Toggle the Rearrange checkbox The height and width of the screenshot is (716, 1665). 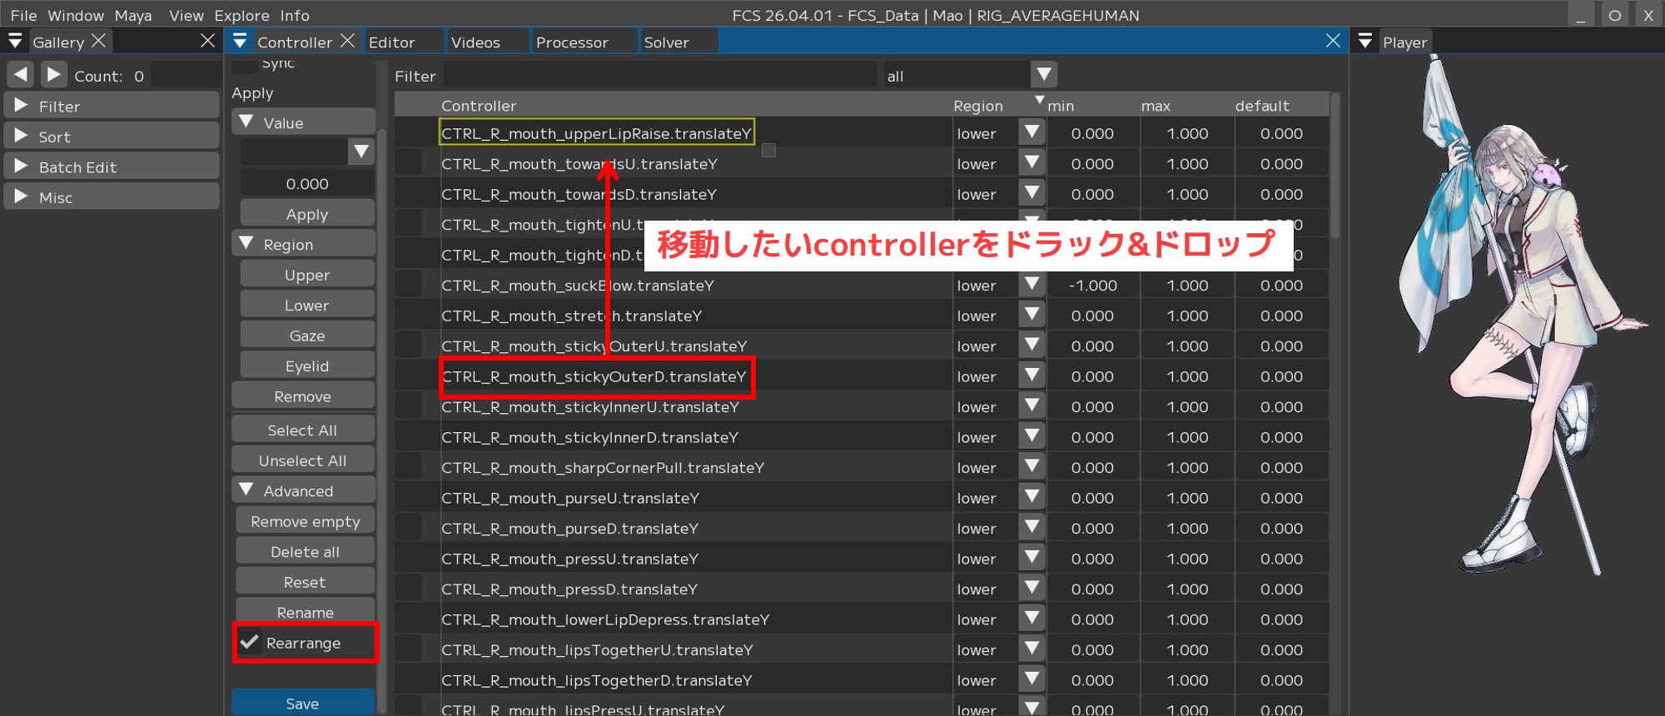pos(249,643)
